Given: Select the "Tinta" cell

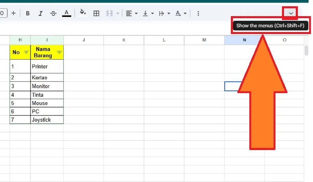Looking at the screenshot, I should coord(47,95).
